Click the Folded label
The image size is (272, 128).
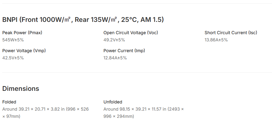click(9, 102)
